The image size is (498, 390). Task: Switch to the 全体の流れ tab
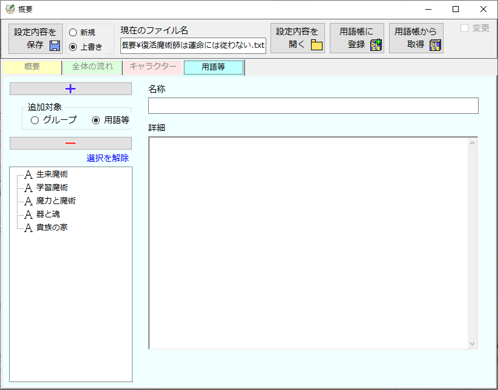[93, 67]
